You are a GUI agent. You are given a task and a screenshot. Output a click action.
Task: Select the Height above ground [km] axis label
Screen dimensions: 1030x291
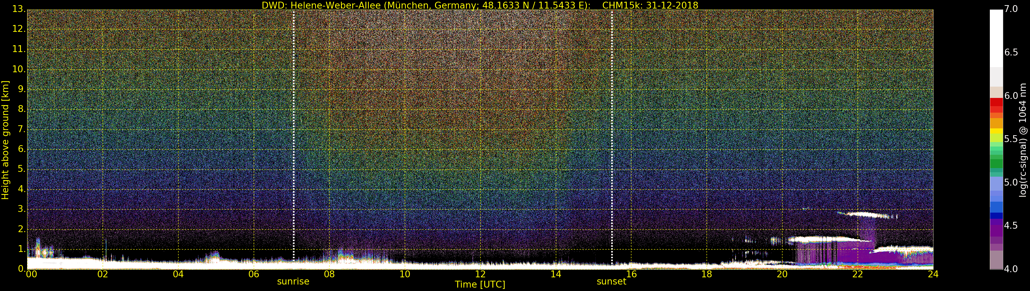coord(5,140)
